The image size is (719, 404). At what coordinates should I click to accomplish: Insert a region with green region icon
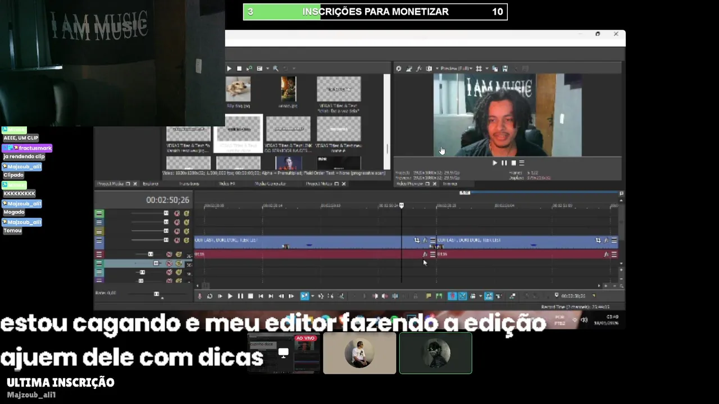[439, 296]
